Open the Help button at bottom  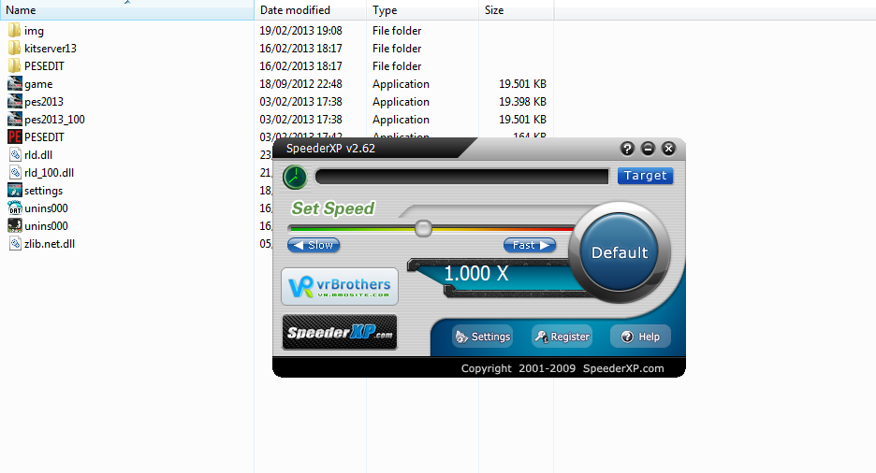(641, 337)
